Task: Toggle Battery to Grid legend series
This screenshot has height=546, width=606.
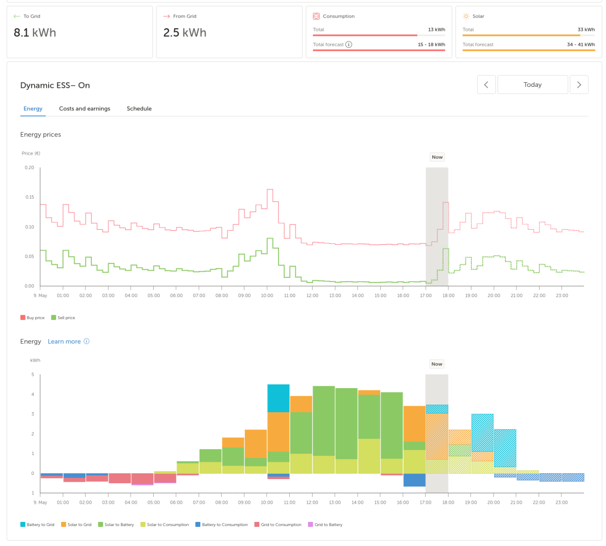Action: tap(37, 525)
